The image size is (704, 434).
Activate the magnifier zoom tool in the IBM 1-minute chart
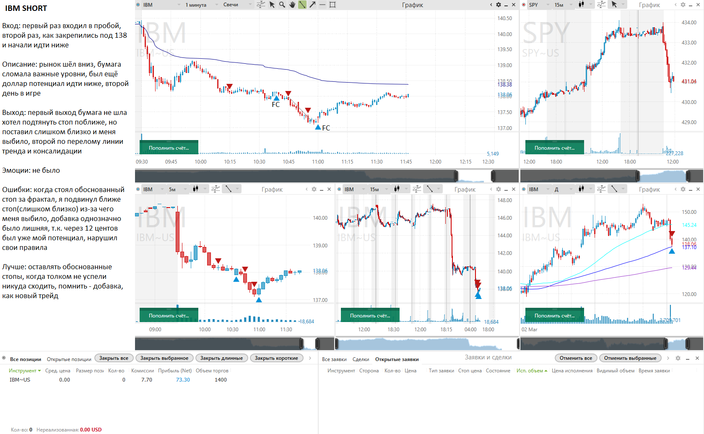(x=282, y=5)
